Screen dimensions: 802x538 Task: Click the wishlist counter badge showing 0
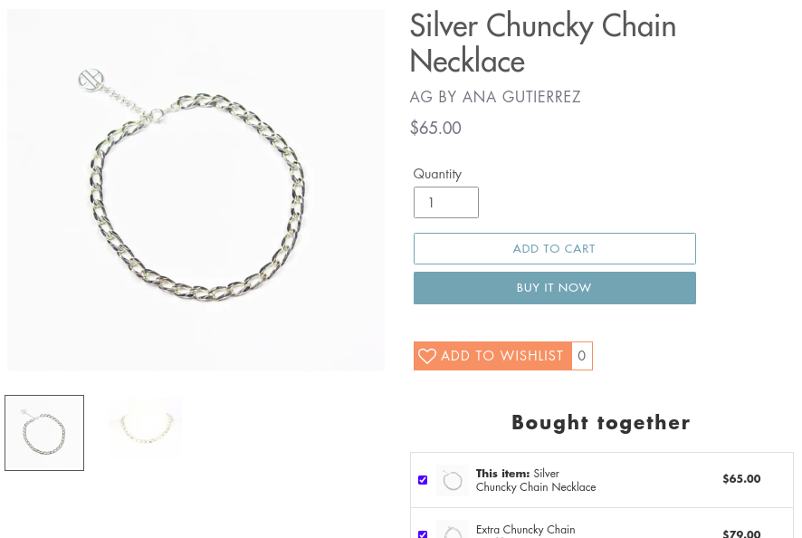pos(581,356)
